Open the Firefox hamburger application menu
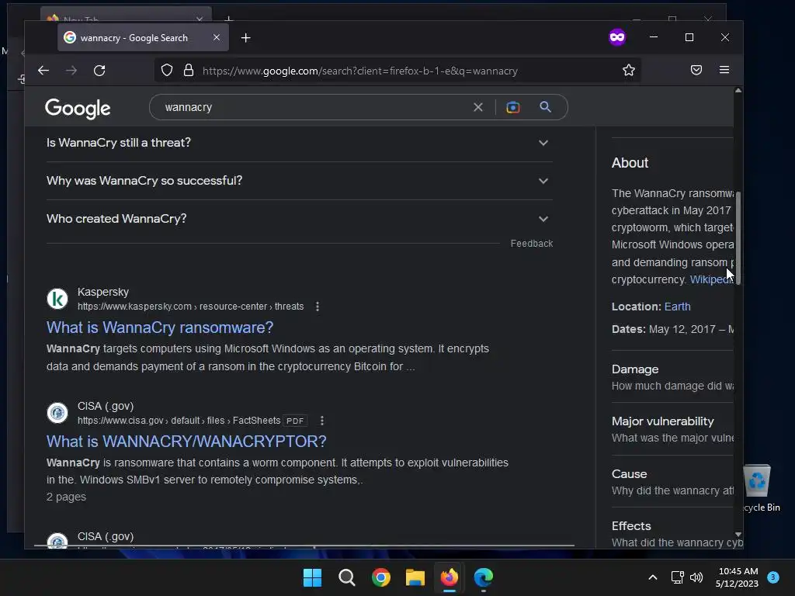795x596 pixels. 724,70
